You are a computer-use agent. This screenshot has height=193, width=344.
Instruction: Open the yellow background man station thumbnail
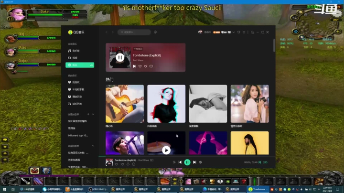click(x=250, y=143)
